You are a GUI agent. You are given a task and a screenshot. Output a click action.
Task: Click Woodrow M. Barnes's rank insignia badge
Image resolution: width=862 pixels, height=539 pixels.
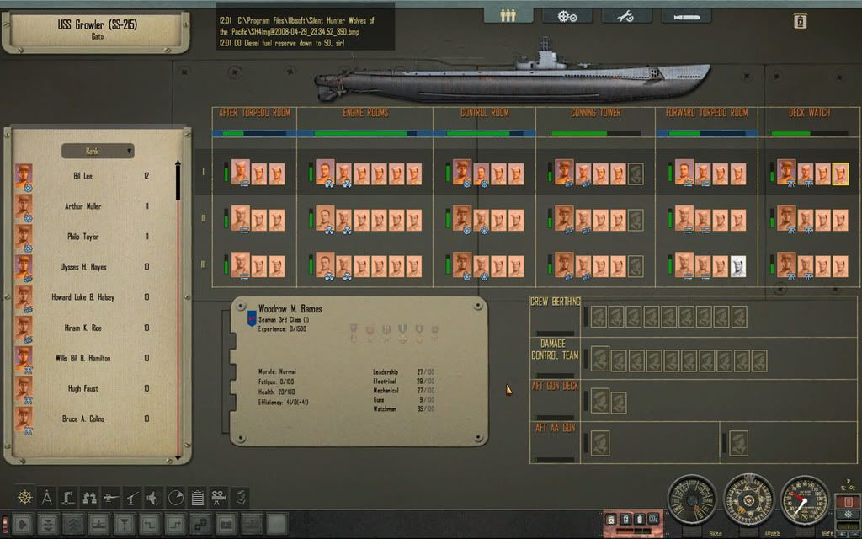tap(252, 318)
